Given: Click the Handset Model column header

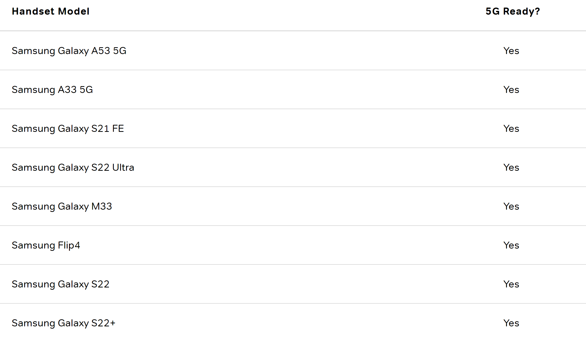Looking at the screenshot, I should tap(51, 11).
